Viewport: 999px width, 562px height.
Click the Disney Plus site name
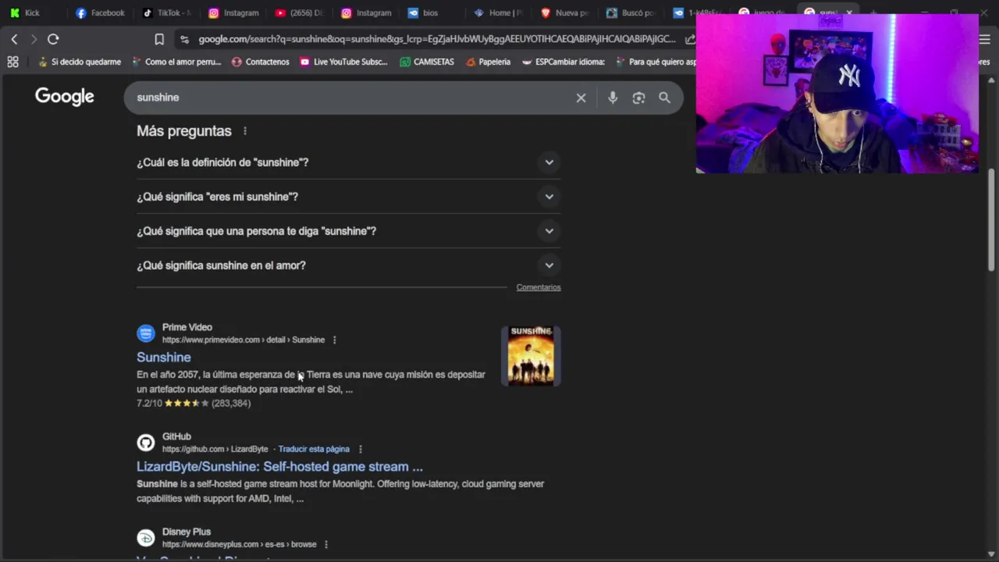(187, 532)
